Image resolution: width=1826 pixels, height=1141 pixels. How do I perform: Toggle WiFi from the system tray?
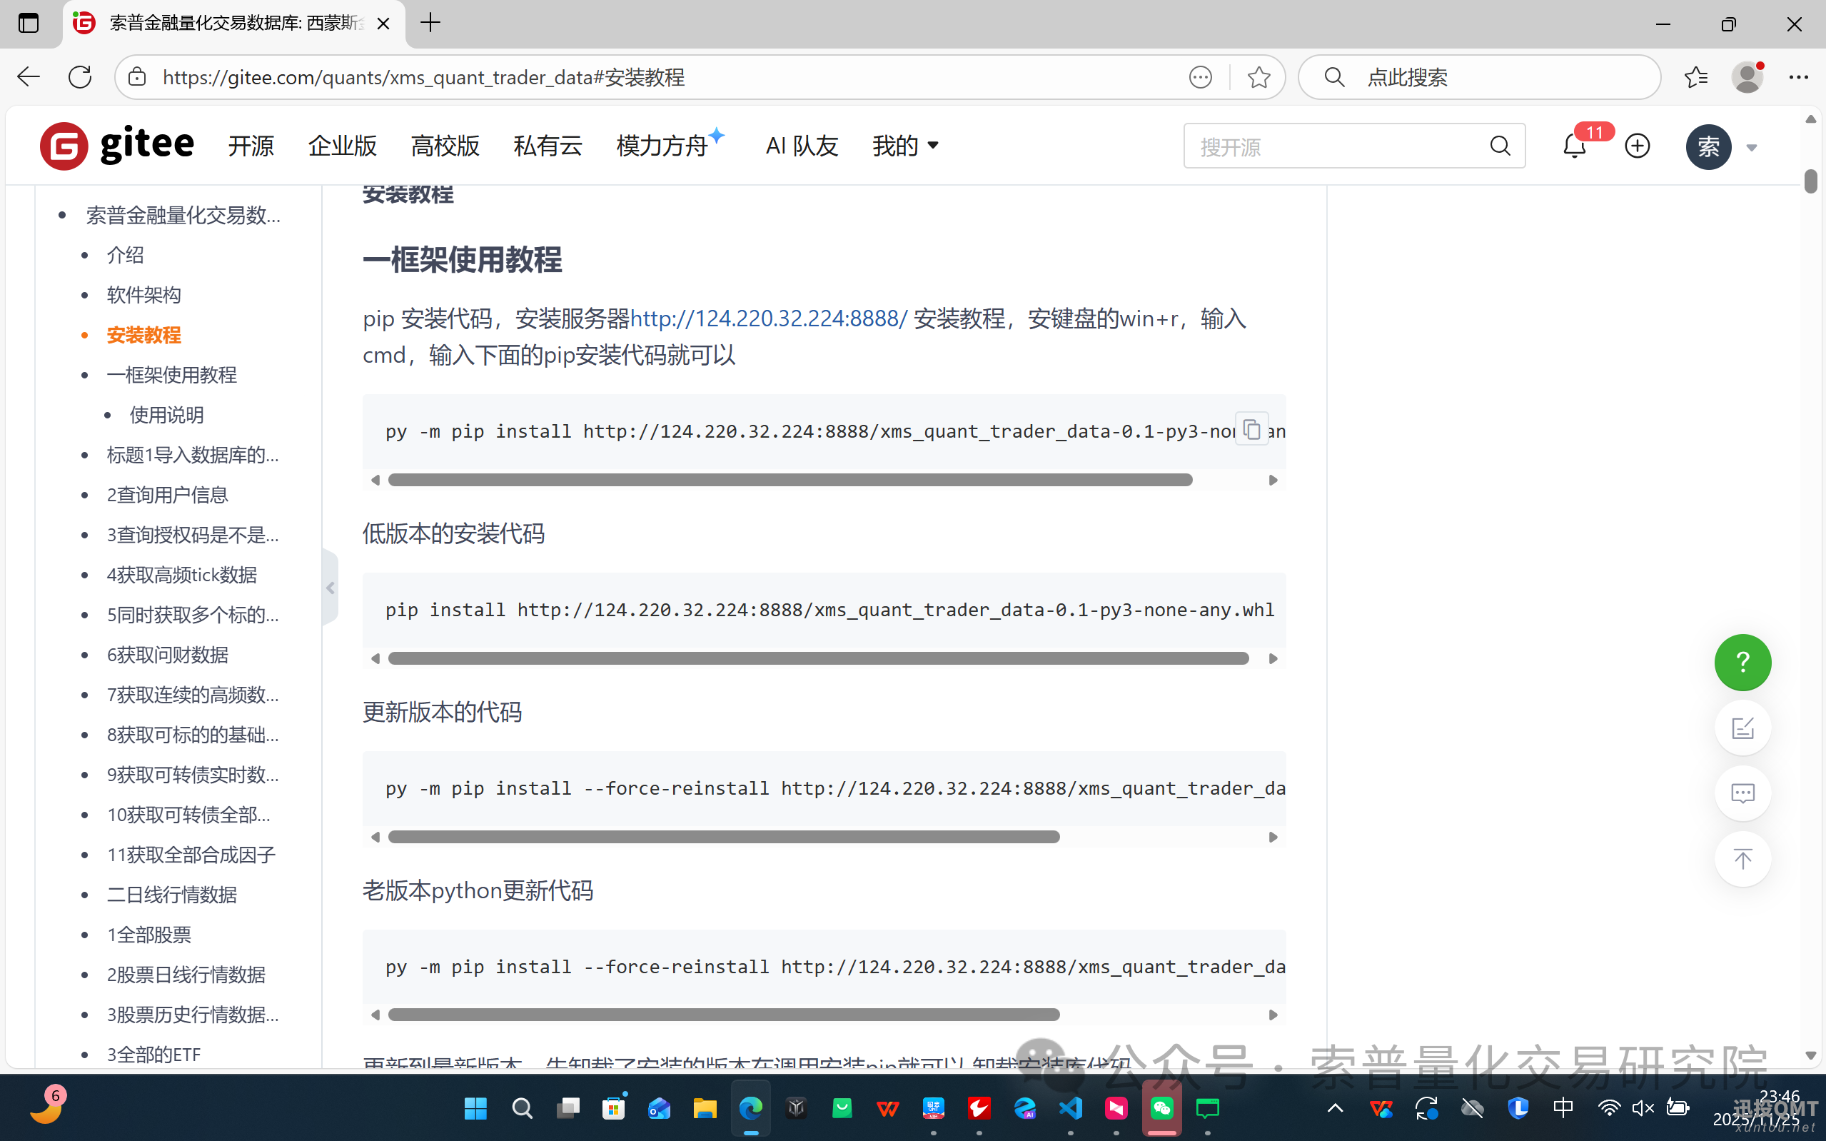(x=1609, y=1107)
